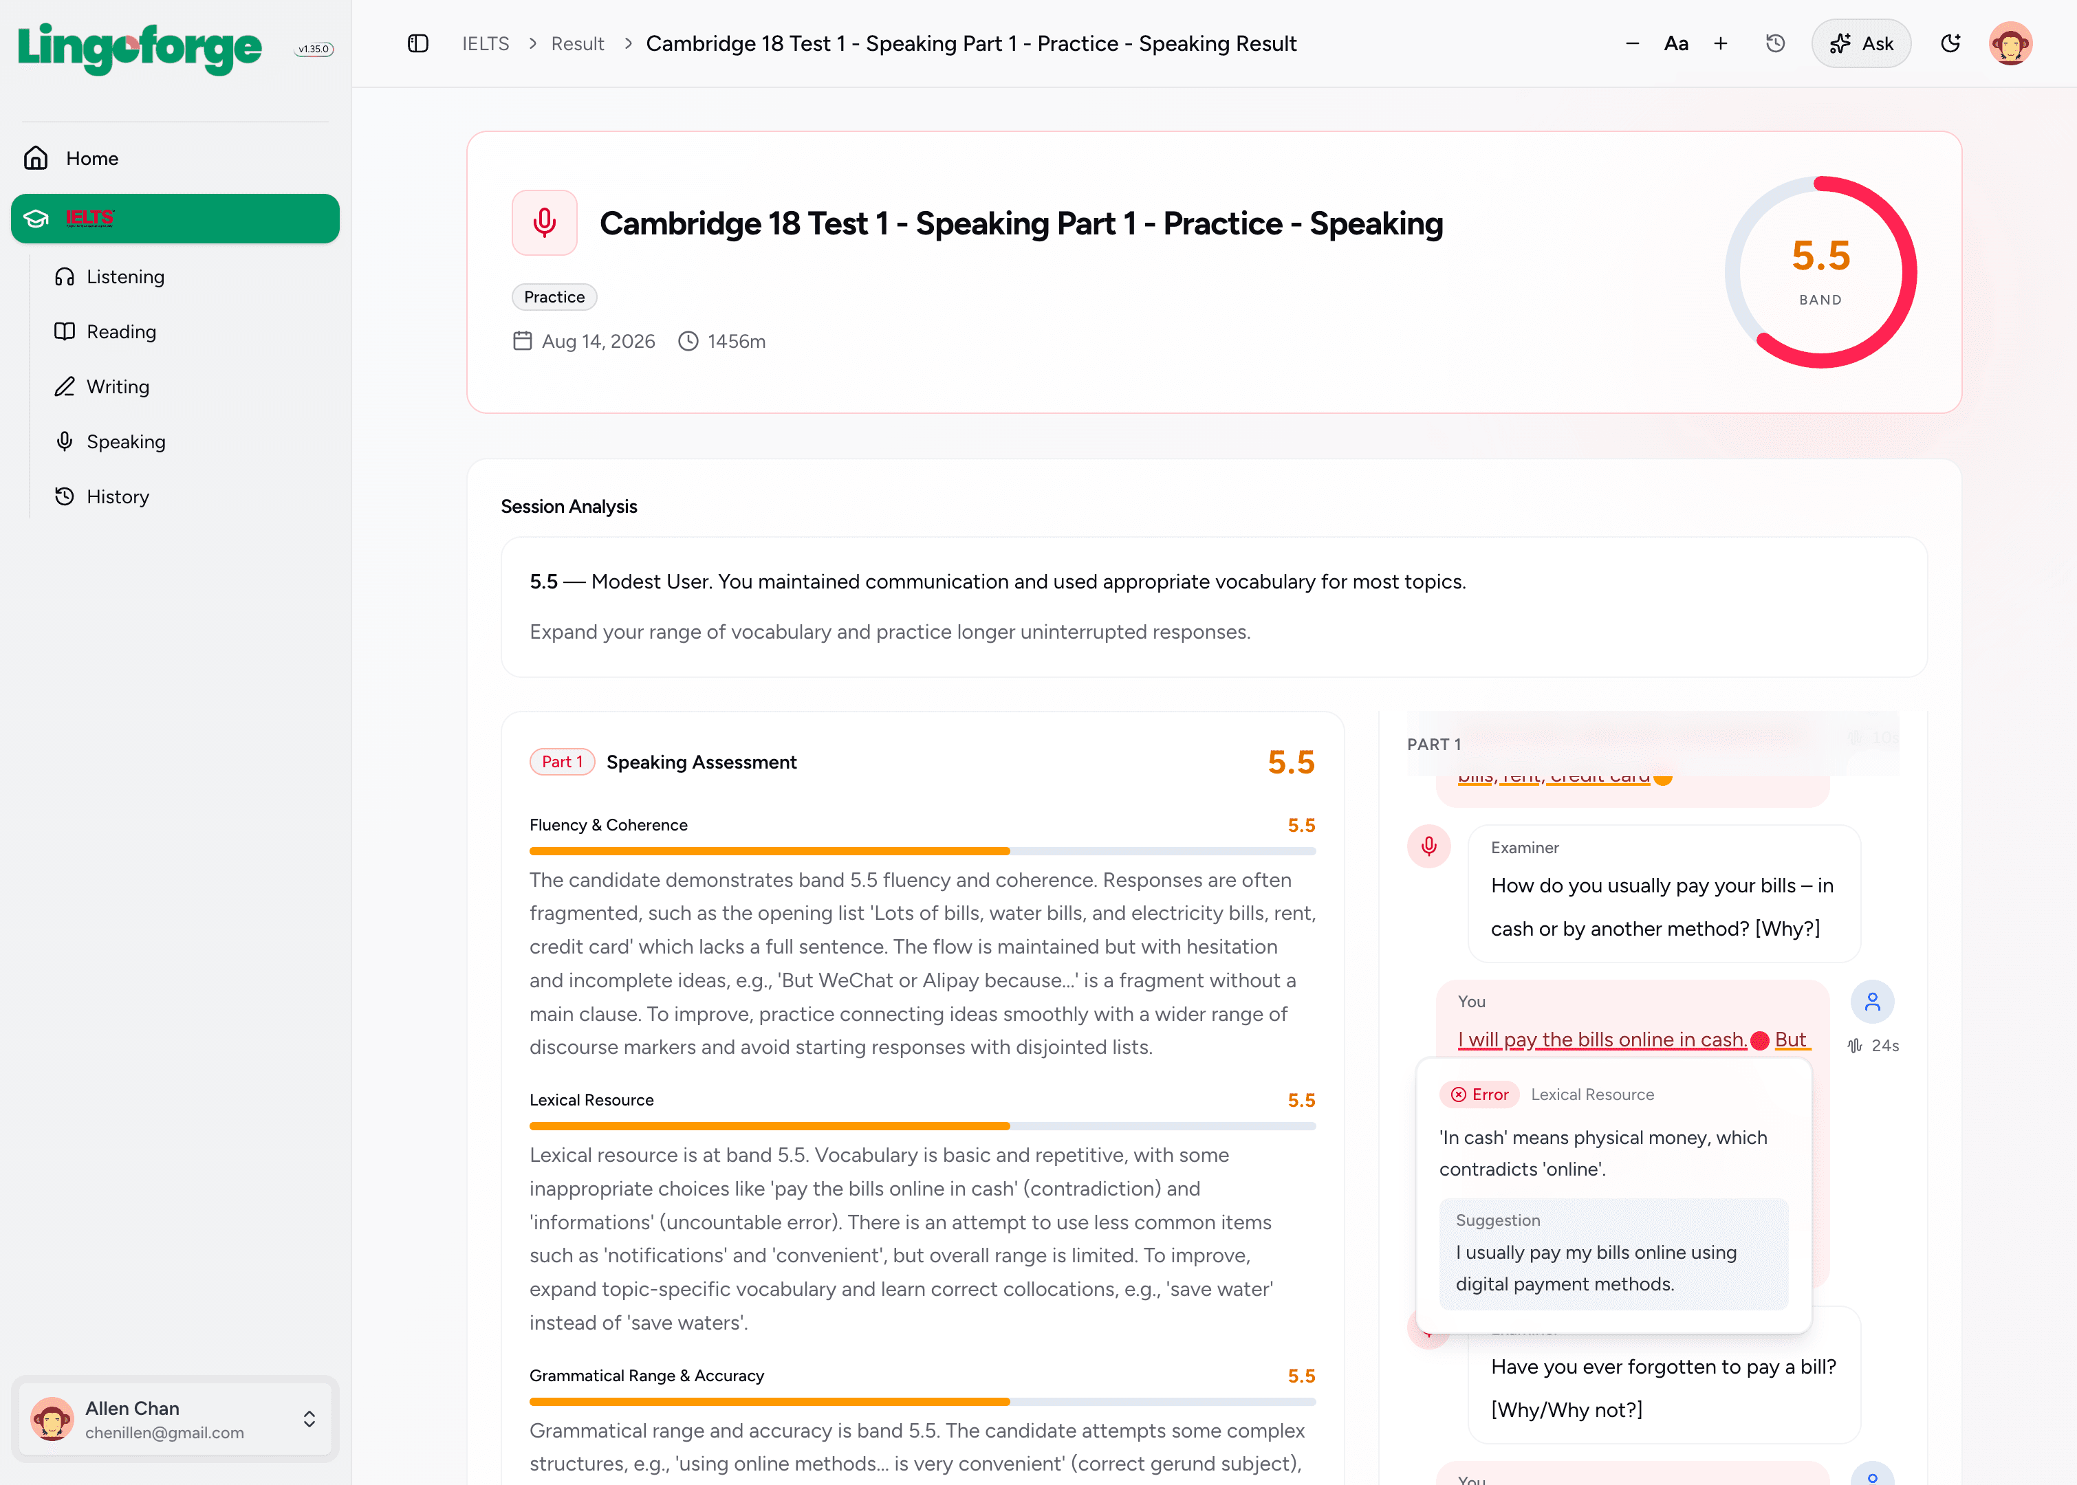The image size is (2077, 1485).
Task: Decrease font size with minus button
Action: 1633,44
